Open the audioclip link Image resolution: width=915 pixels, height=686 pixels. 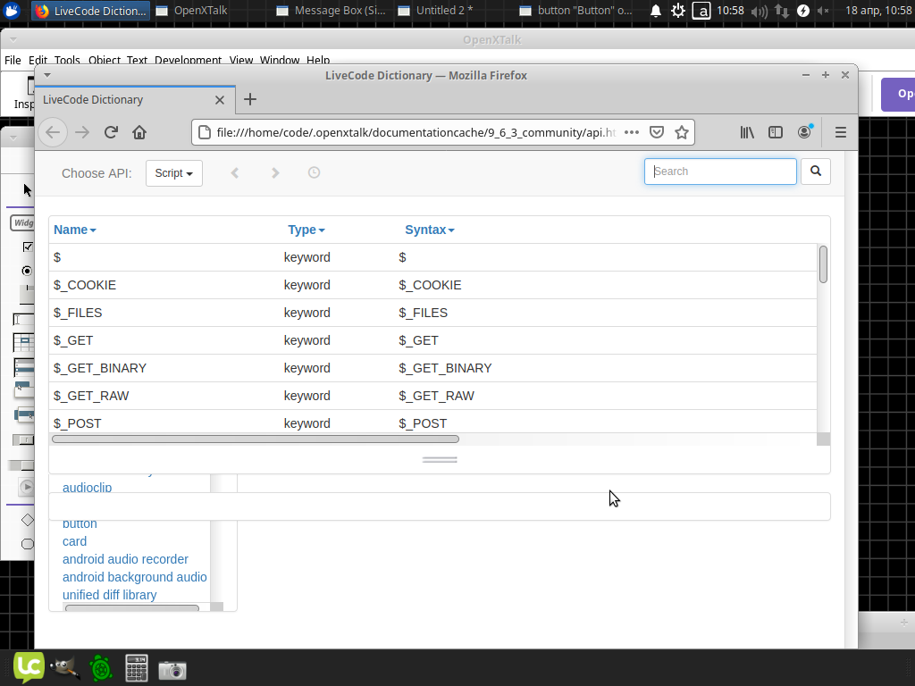pos(87,487)
